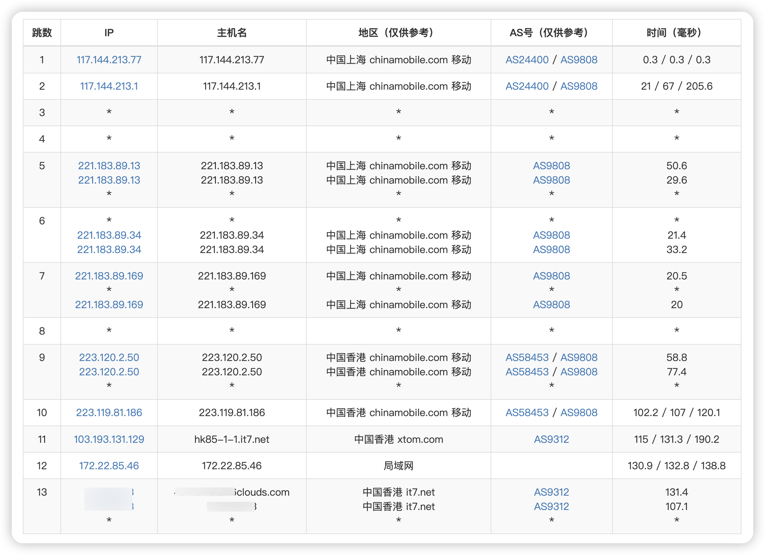Click AS9808 link on the 77.4 ms line
Image resolution: width=765 pixels, height=555 pixels.
tap(579, 372)
